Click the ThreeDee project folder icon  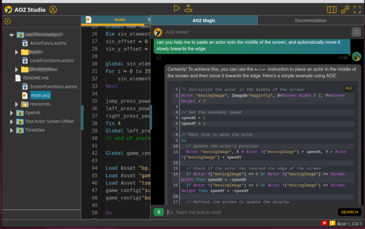click(x=20, y=130)
